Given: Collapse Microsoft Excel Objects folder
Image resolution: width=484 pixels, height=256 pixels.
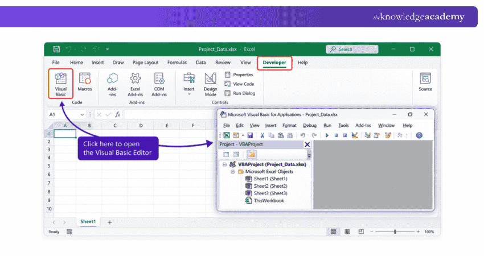Looking at the screenshot, I should pyautogui.click(x=233, y=171).
